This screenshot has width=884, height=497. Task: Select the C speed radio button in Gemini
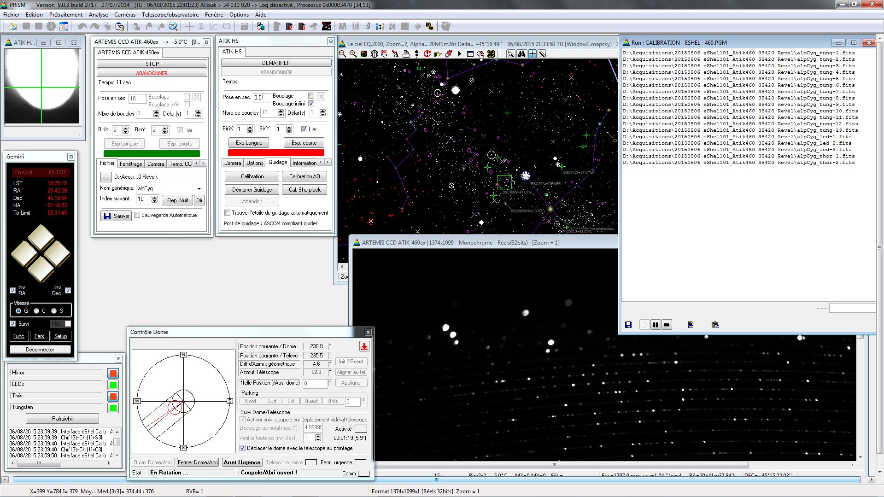click(36, 311)
